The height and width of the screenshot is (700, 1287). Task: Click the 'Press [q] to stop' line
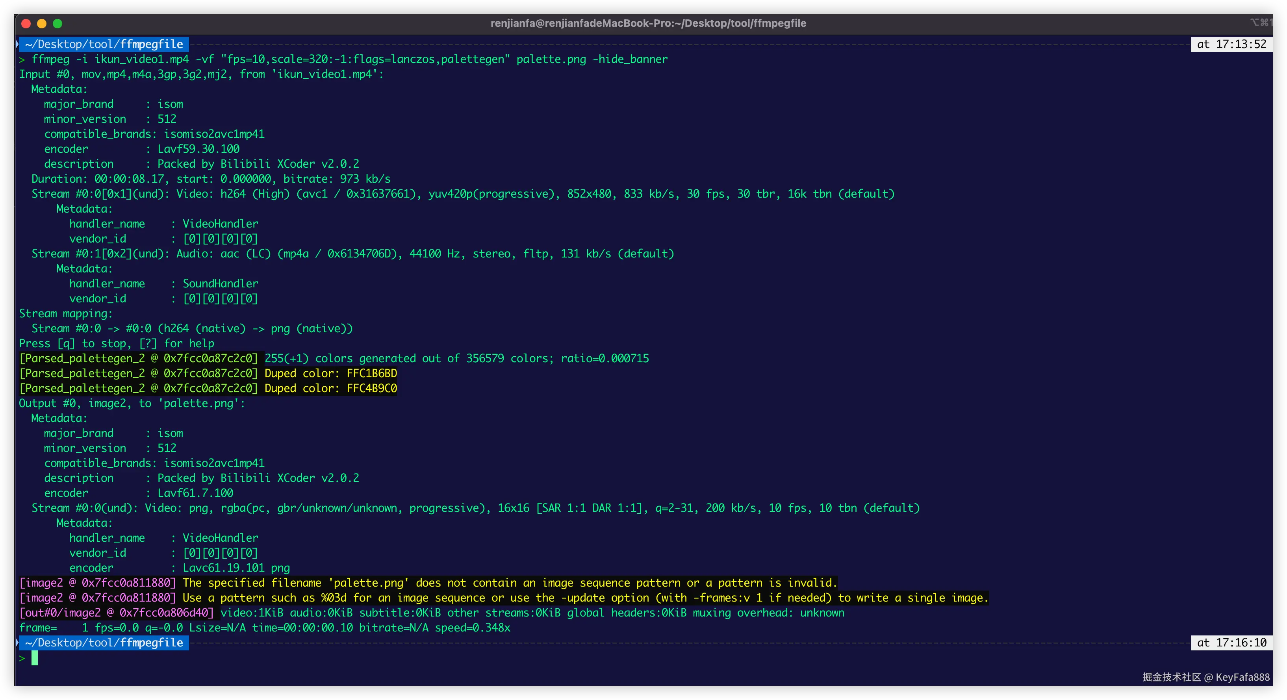tap(117, 344)
